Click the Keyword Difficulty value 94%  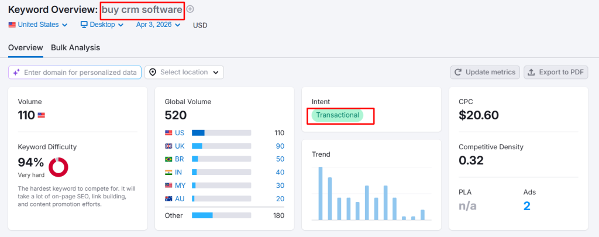point(31,163)
